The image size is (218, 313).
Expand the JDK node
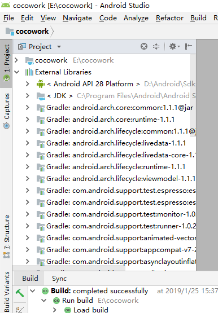(28, 96)
